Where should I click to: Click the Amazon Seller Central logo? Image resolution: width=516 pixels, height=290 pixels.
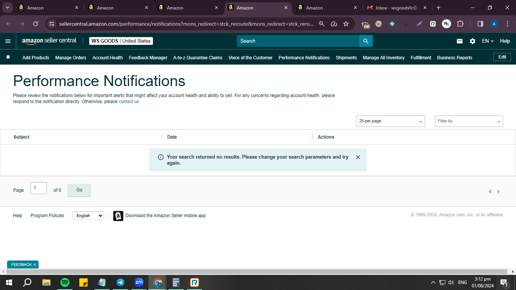[49, 41]
